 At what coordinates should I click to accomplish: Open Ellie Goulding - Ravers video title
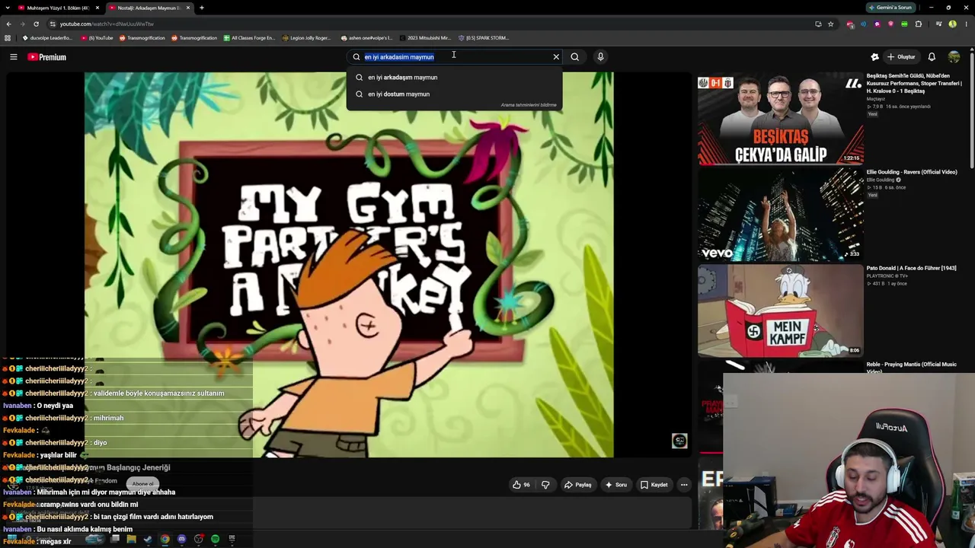pos(911,172)
